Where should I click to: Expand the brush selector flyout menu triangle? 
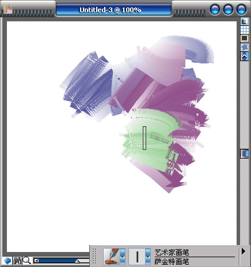pos(244,251)
